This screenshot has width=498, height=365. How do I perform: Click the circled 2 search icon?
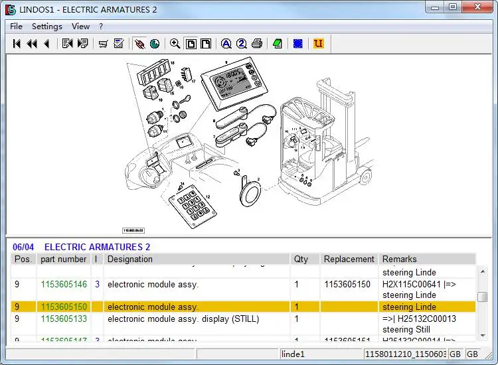(x=242, y=44)
